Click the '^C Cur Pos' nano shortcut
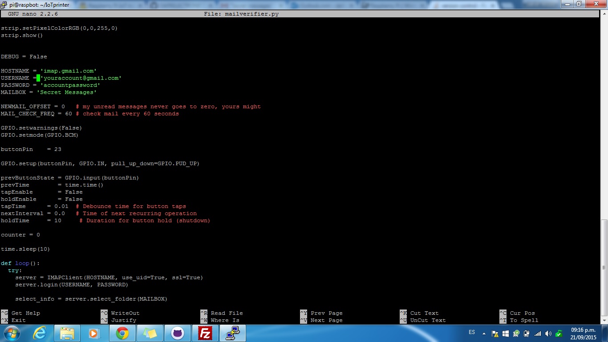The image size is (608, 342). click(x=517, y=313)
